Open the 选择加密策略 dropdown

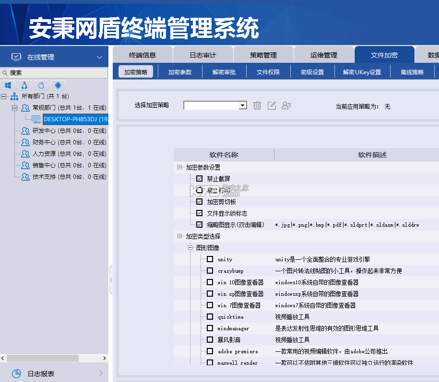(243, 105)
